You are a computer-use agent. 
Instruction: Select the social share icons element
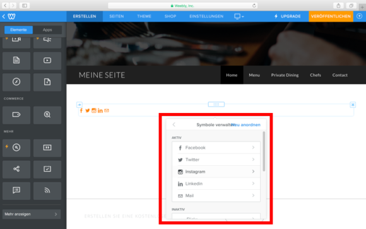tap(16, 169)
